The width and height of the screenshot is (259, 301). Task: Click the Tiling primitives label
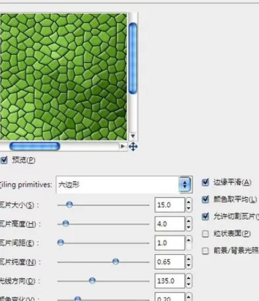point(26,185)
